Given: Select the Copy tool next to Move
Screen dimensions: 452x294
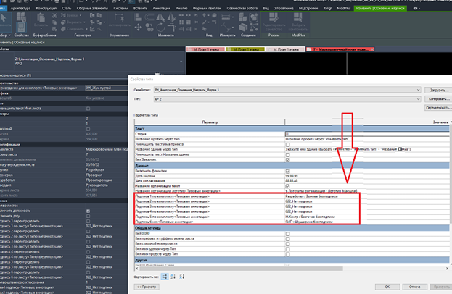Looking at the screenshot, I should coord(149,28).
